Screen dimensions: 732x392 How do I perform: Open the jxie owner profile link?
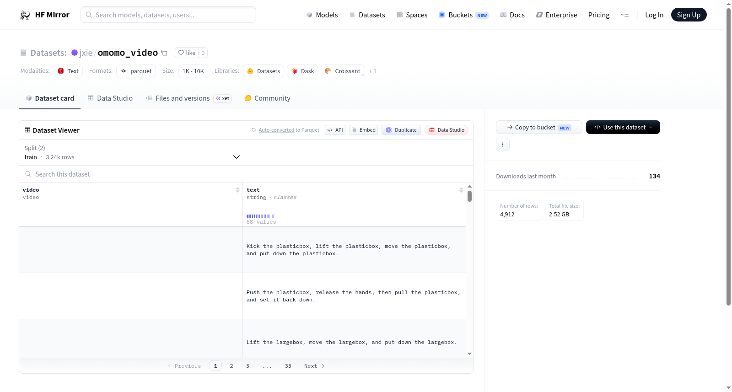pos(86,53)
